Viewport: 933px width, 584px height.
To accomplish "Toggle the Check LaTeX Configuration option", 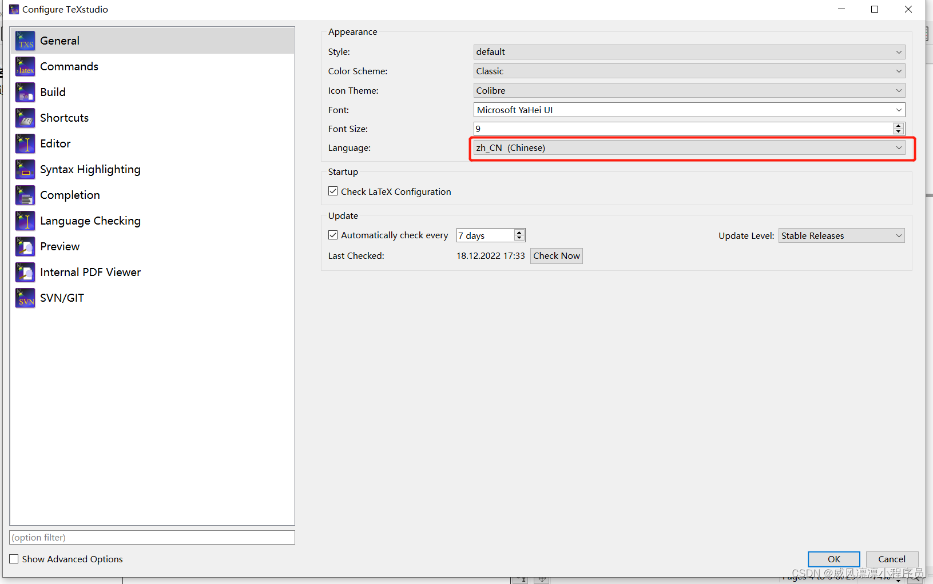I will pos(334,191).
